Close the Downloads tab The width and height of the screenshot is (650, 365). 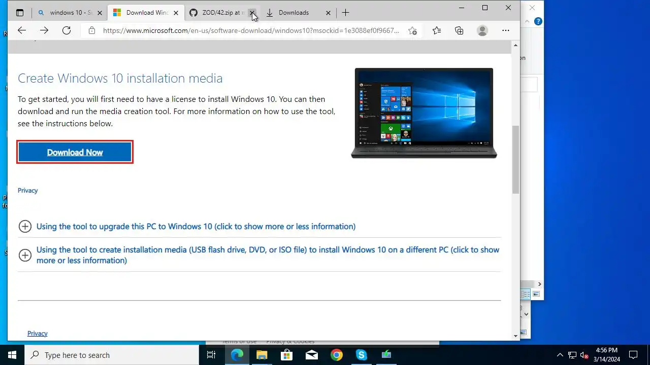tap(328, 13)
